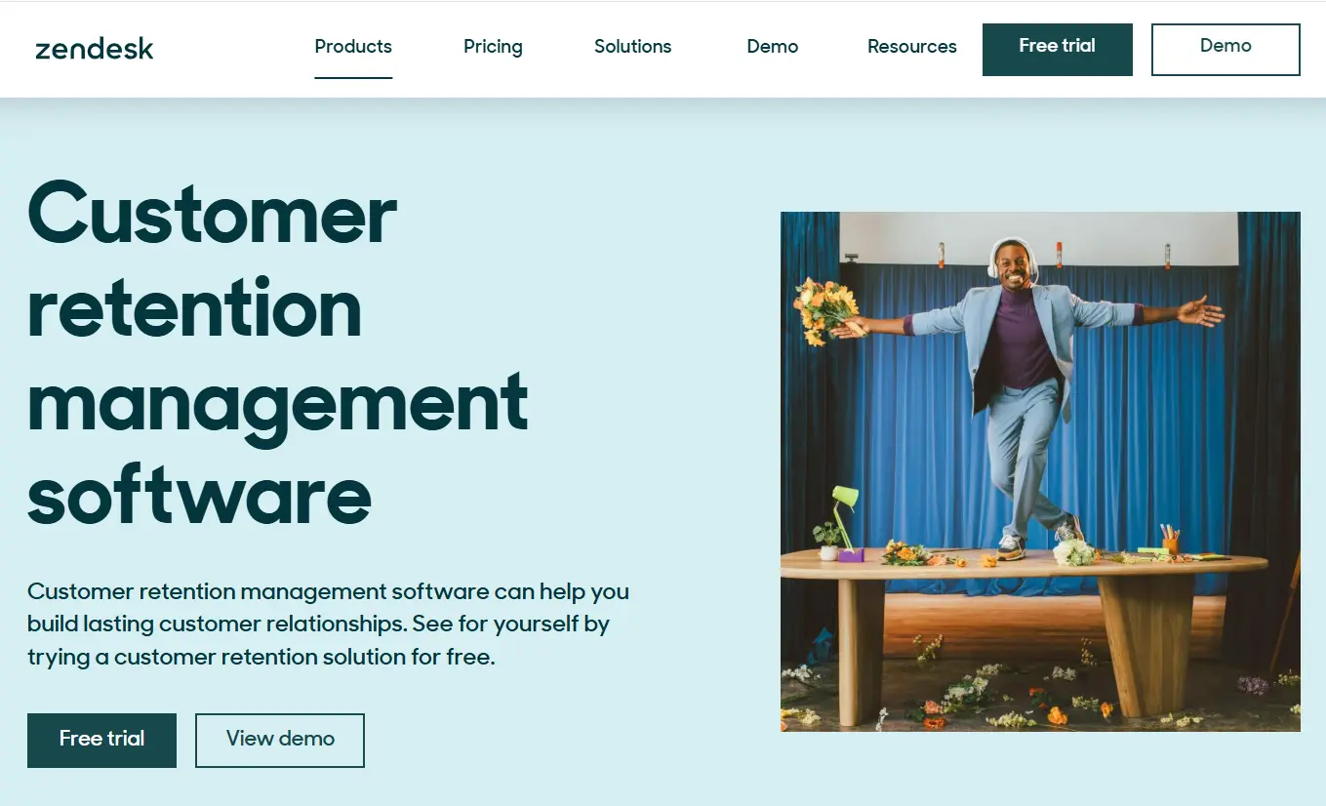
Task: Click the dark Free trial header button
Action: tap(1058, 50)
